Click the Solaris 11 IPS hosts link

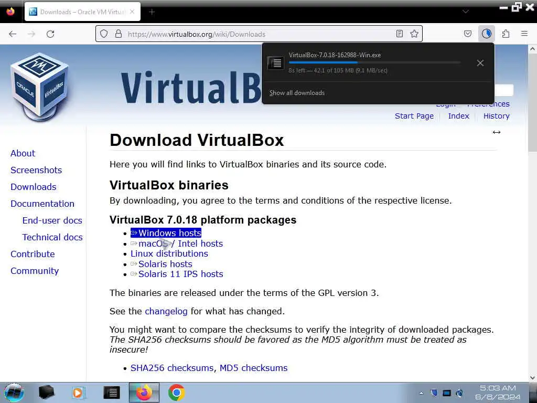pyautogui.click(x=177, y=274)
